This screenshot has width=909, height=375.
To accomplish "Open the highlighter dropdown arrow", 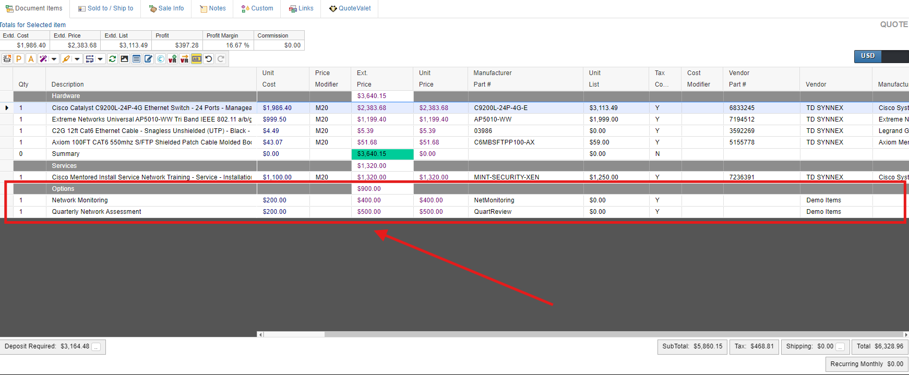I will click(77, 59).
